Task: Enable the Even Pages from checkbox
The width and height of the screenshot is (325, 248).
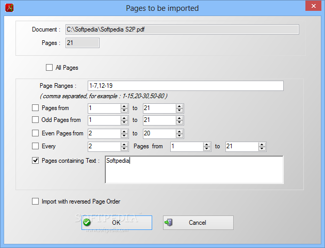Action: click(x=35, y=133)
